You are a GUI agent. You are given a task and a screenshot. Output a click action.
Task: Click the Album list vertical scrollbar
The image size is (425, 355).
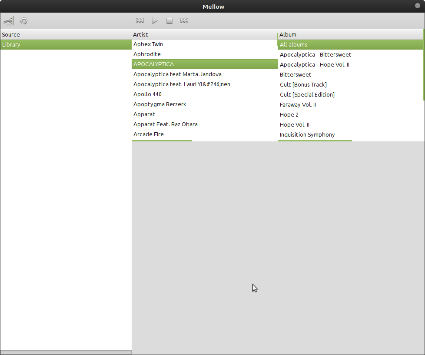[424, 65]
